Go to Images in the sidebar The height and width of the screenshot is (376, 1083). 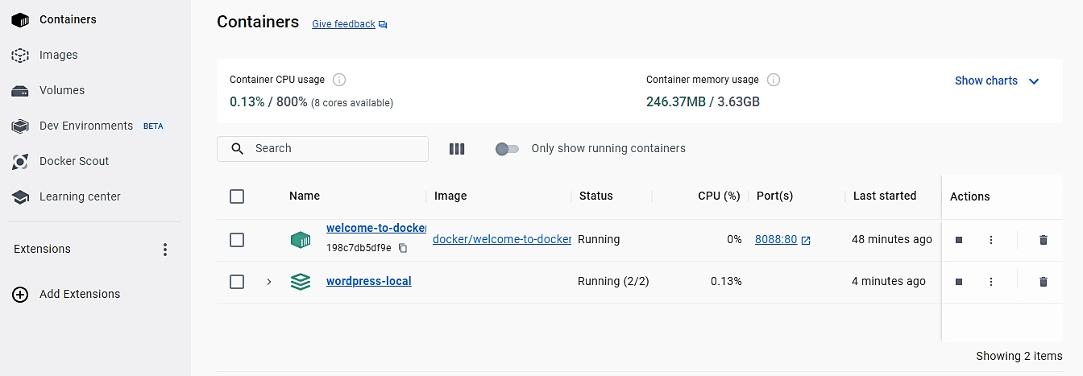pos(59,55)
